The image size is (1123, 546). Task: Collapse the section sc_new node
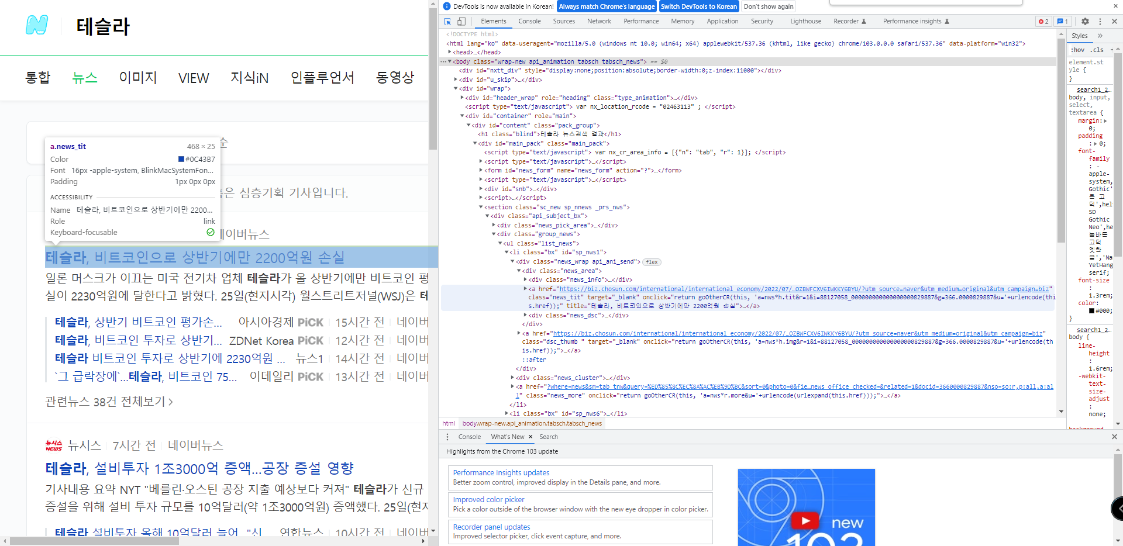tap(481, 207)
